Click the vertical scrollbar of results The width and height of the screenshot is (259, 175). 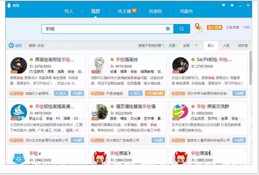pyautogui.click(x=251, y=68)
